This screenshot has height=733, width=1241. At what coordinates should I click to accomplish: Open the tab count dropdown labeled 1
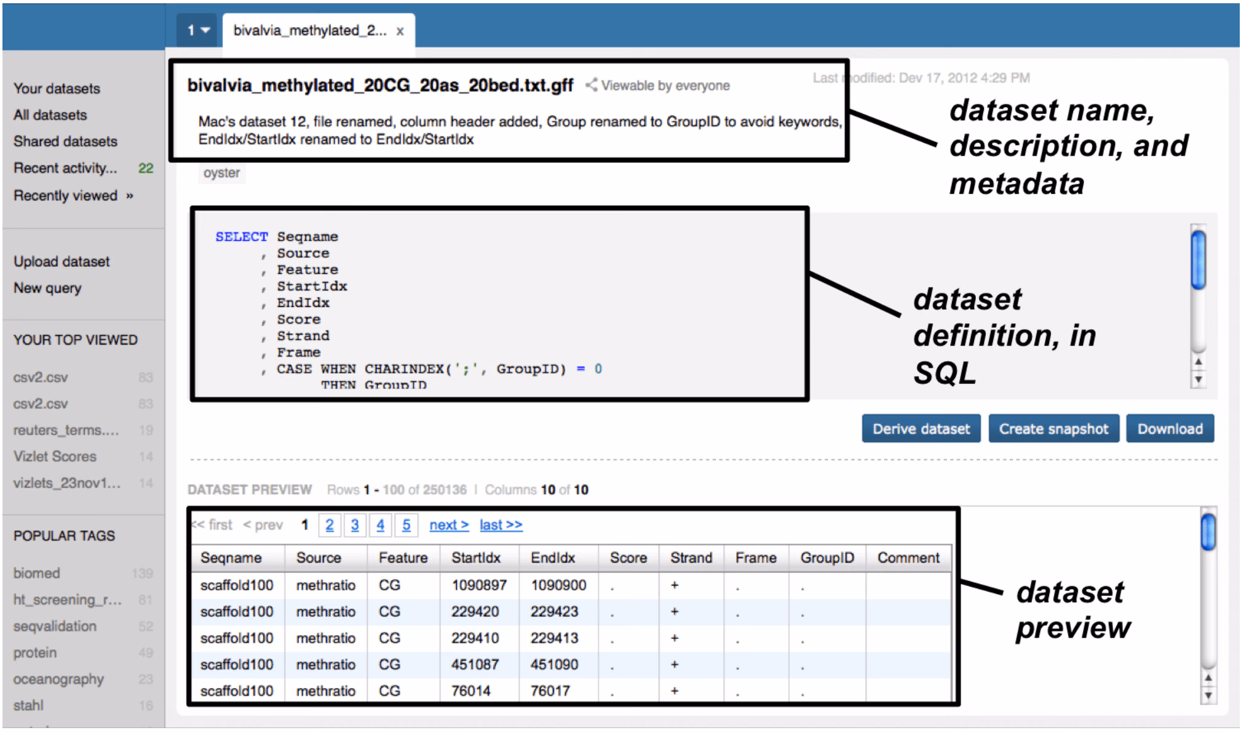pyautogui.click(x=197, y=30)
